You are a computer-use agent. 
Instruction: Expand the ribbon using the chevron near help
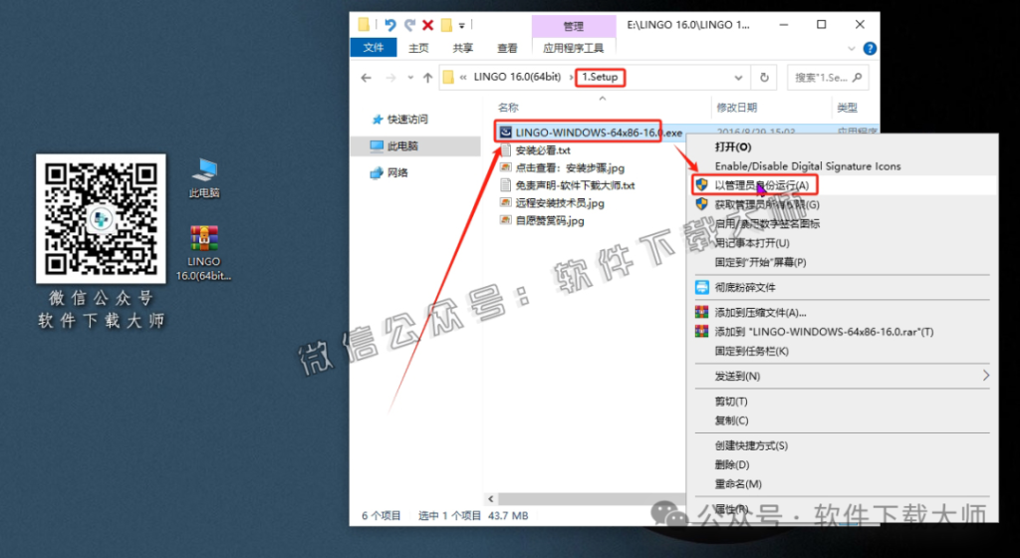[x=852, y=49]
